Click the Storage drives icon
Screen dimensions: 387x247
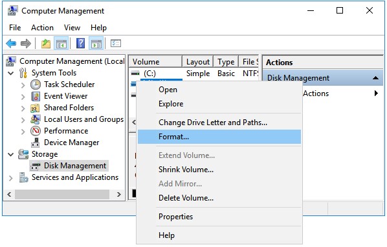pos(23,154)
